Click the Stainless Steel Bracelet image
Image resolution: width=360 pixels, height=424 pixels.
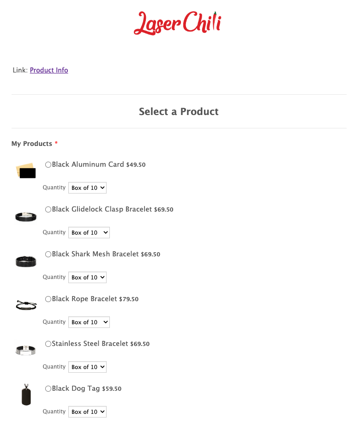(26, 350)
